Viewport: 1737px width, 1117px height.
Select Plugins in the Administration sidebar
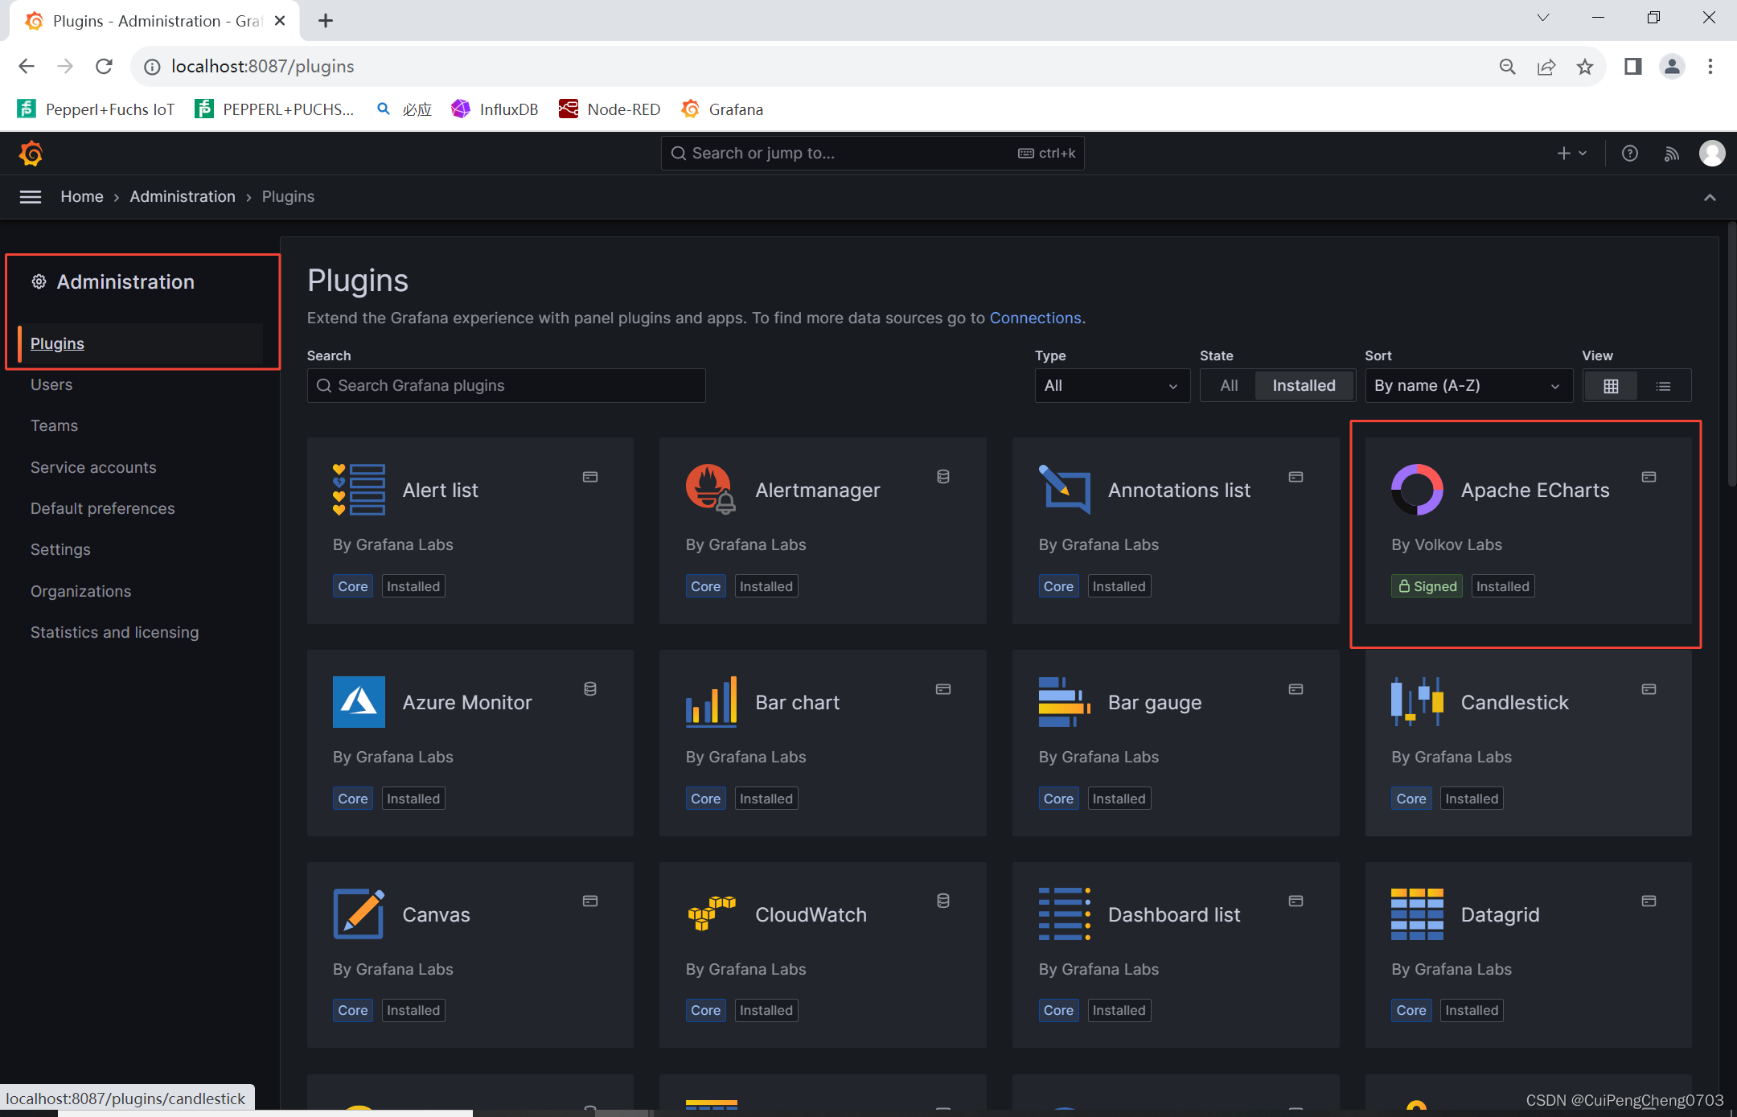click(x=57, y=343)
